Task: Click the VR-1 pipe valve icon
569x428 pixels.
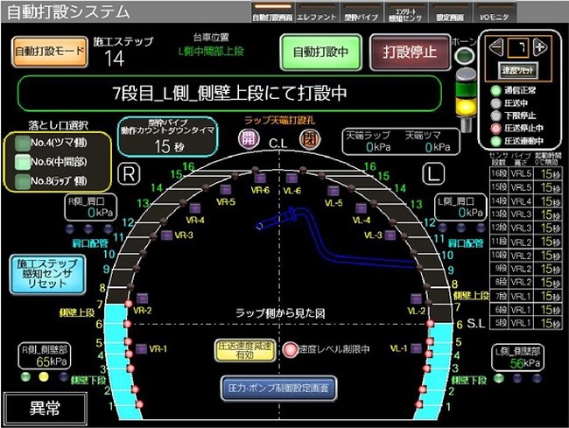Action: point(141,349)
